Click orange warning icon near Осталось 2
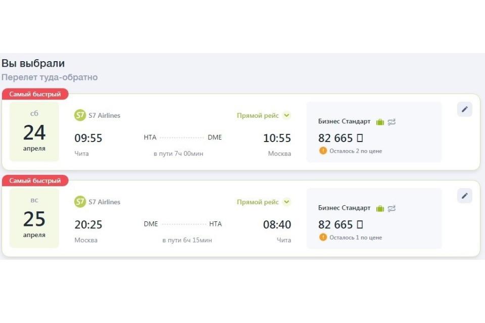Viewport: 485px width, 323px height. pos(323,151)
